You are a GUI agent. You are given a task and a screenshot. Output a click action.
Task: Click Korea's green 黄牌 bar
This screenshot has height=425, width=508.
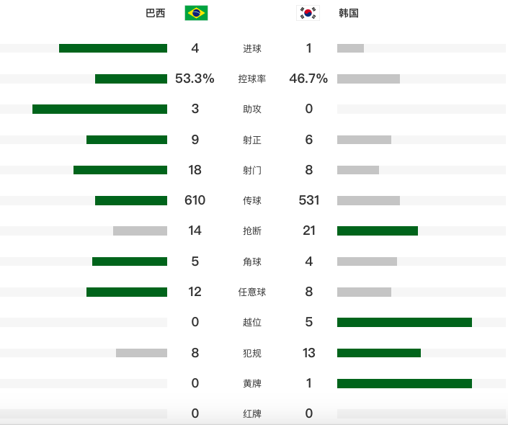pos(404,383)
